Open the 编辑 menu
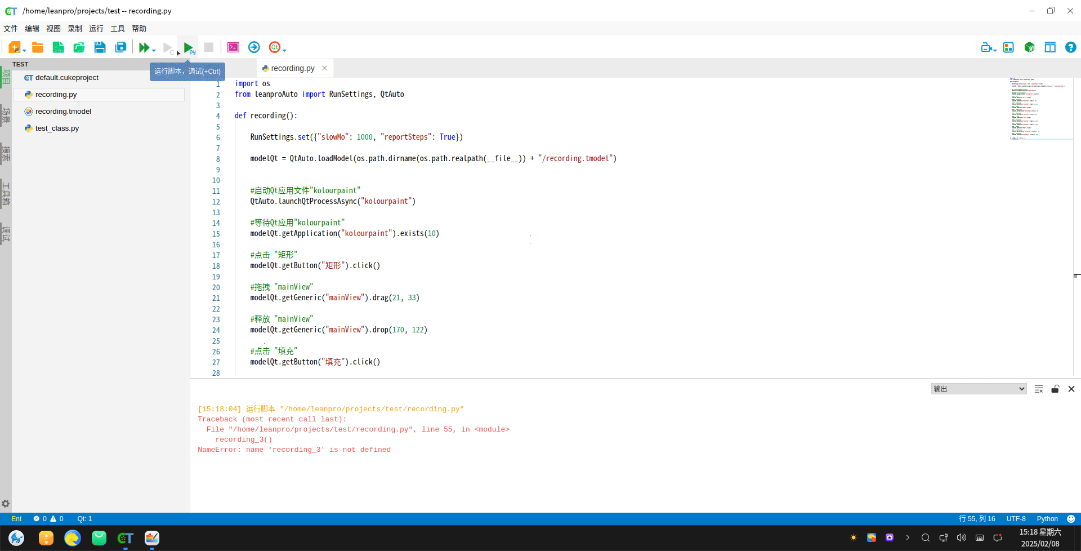Screen dimensions: 1081x551 (x=32, y=29)
